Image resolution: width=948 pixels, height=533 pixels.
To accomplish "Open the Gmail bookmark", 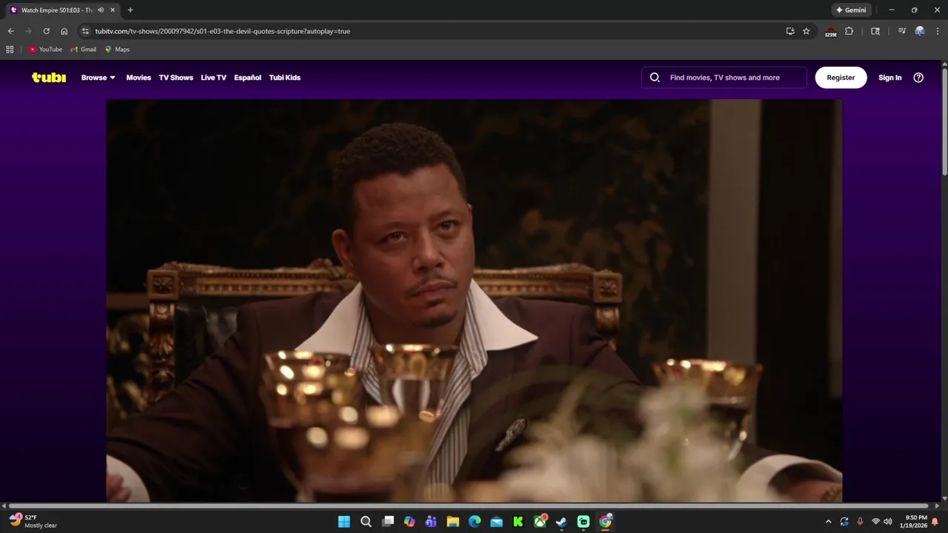I will 83,50.
